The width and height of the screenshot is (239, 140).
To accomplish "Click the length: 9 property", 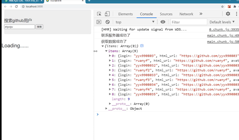I will [x=121, y=99].
